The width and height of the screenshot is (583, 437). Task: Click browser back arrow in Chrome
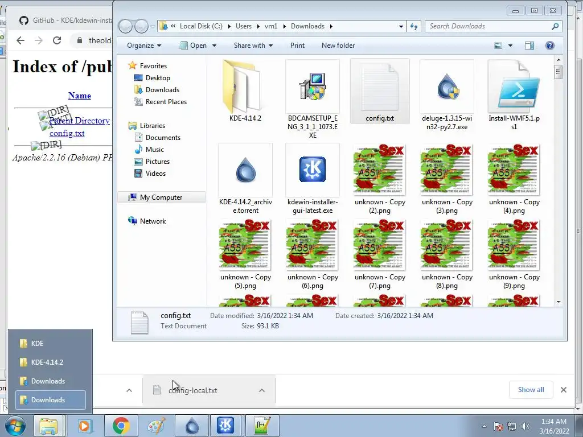click(20, 40)
